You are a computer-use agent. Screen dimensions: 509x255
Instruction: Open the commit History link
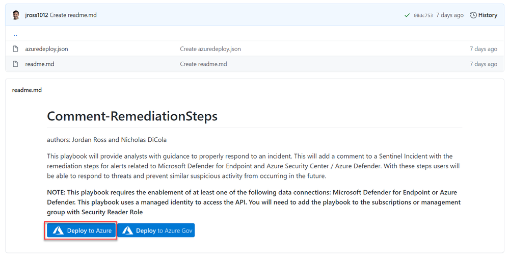484,15
